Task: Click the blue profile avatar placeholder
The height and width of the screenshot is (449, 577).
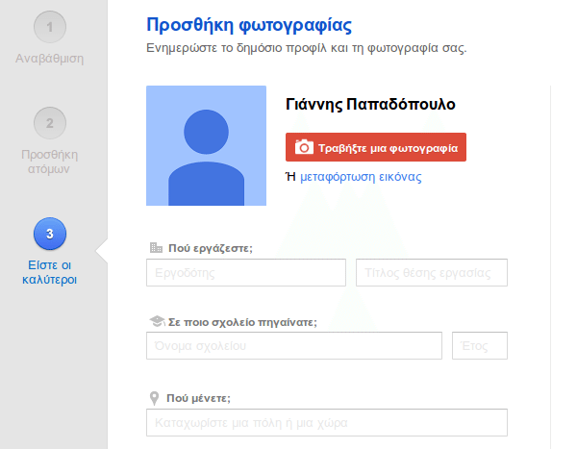Action: click(206, 145)
